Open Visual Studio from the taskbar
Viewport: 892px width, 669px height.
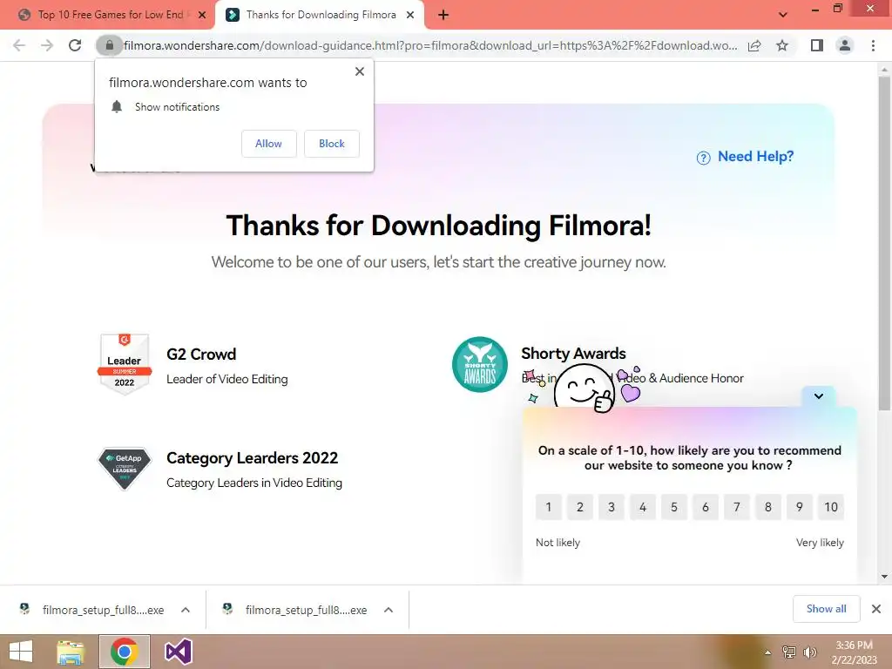pyautogui.click(x=178, y=652)
